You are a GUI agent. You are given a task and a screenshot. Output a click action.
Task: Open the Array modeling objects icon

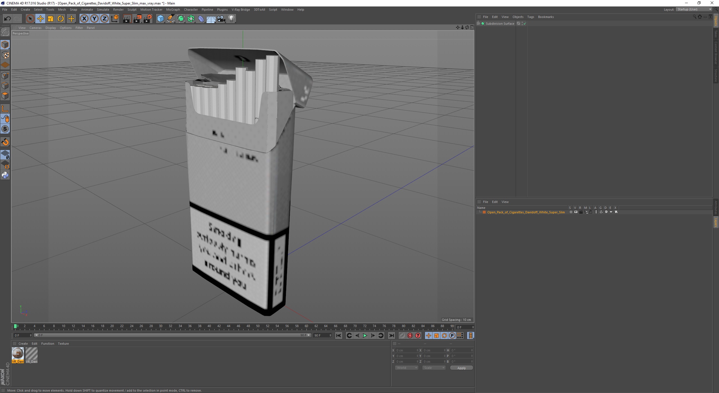[x=191, y=19]
